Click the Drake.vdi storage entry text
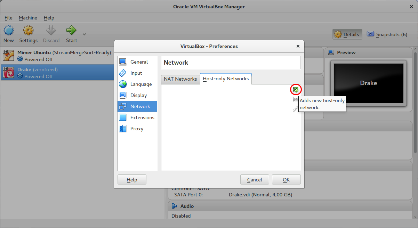Image resolution: width=418 pixels, height=228 pixels. tap(260, 195)
